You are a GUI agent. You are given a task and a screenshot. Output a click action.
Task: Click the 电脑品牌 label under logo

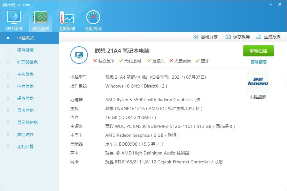point(258,97)
